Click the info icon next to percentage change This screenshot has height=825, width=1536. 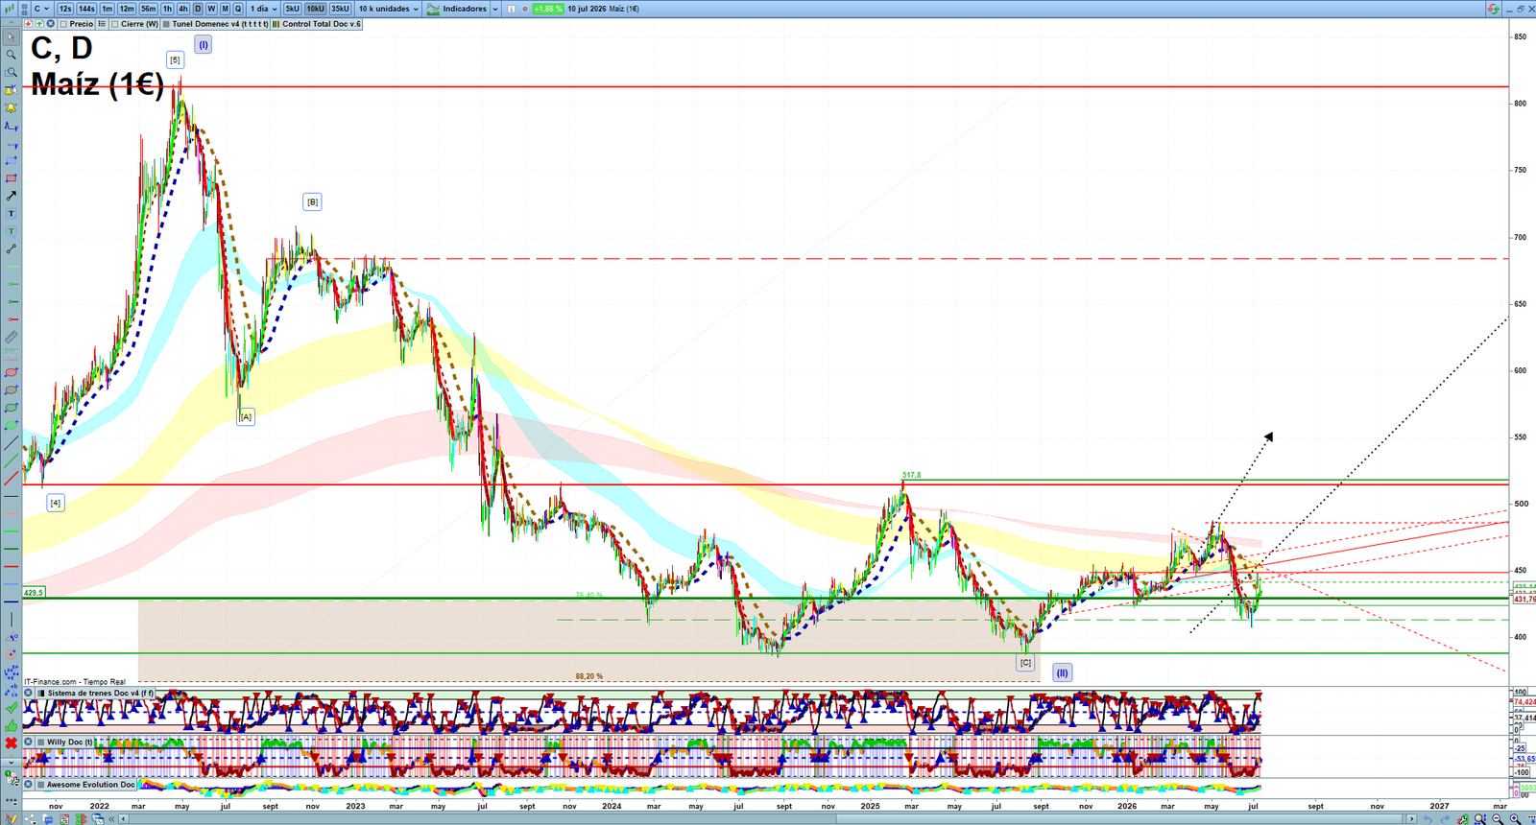pos(512,9)
